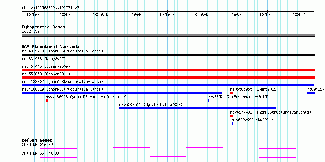This screenshot has height=162, width=325.
Task: Click the black nsv4339713 variant bar
Action: coord(168,55)
